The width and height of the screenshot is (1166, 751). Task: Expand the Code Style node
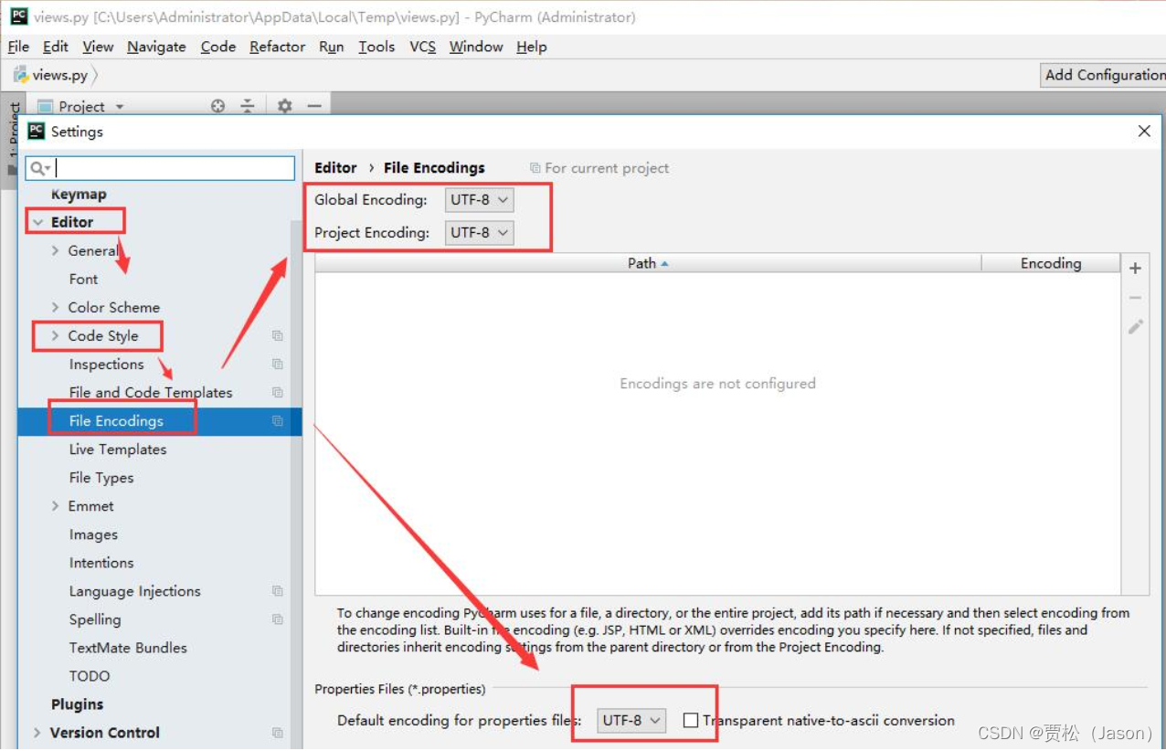56,335
